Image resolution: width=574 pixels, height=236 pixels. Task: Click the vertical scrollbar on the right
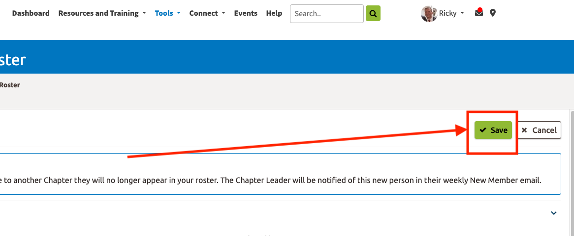click(571, 172)
